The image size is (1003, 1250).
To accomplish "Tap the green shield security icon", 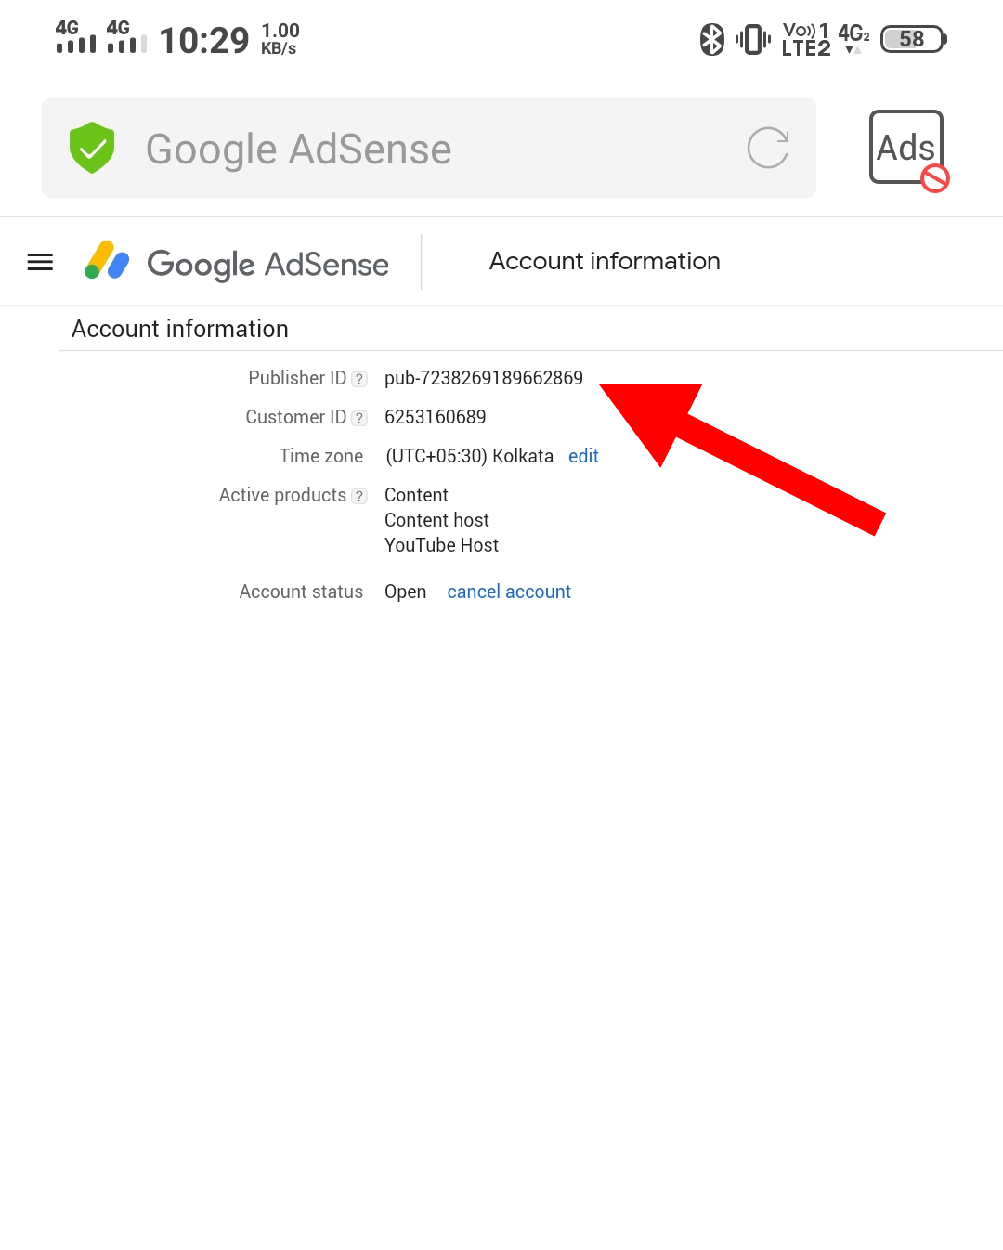I will coord(92,148).
